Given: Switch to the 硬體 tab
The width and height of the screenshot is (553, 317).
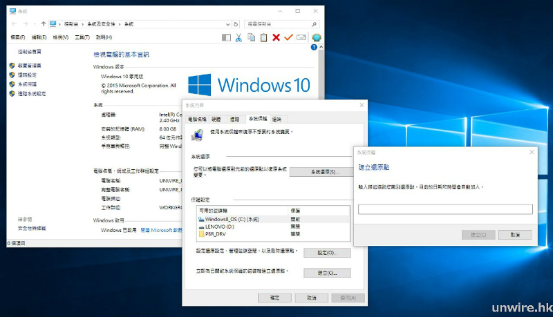Looking at the screenshot, I should click(x=216, y=119).
